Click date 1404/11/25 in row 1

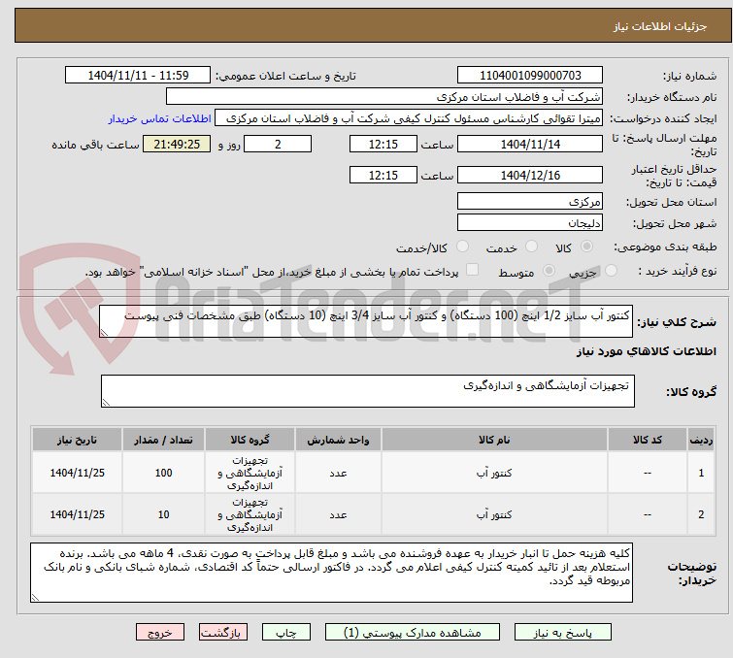pos(77,473)
